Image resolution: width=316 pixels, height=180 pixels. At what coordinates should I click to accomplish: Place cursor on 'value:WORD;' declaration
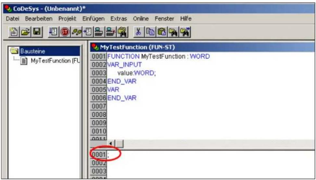[137, 73]
